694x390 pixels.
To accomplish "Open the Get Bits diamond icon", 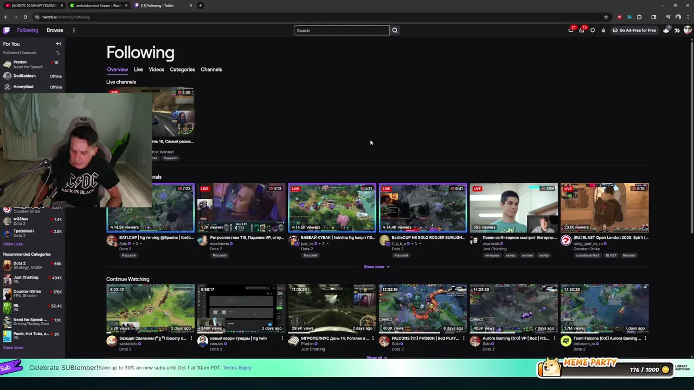I will tap(603, 30).
